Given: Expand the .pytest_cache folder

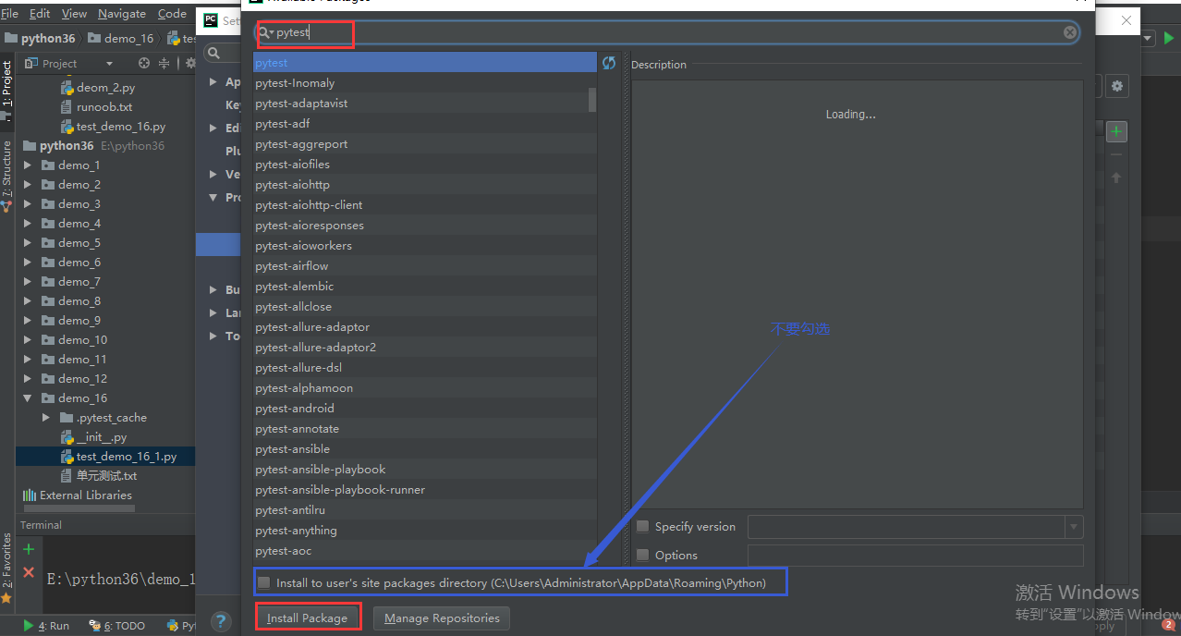Looking at the screenshot, I should click(x=46, y=418).
